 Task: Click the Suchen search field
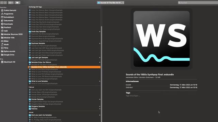click(198, 3)
